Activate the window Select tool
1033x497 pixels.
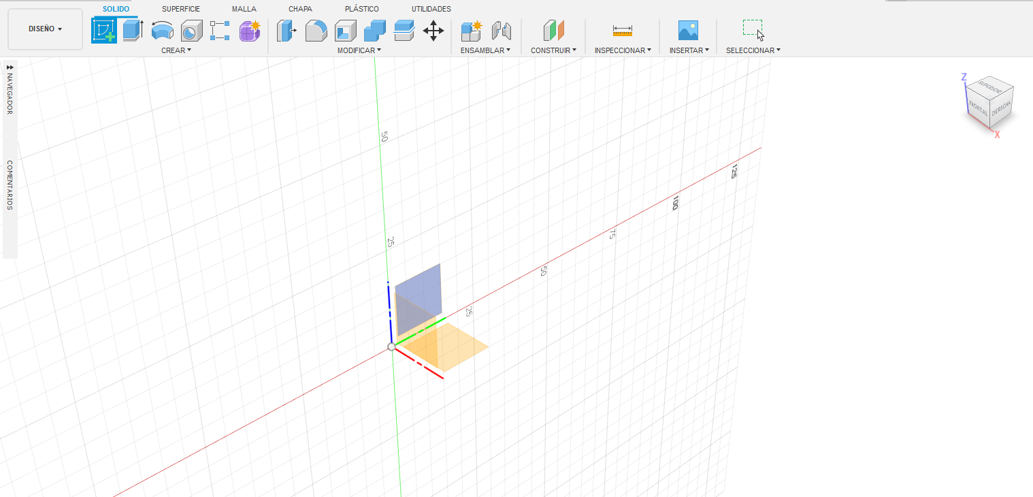(753, 31)
